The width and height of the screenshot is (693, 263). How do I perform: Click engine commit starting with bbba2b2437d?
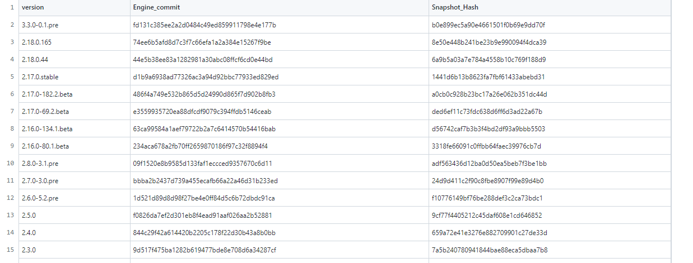click(205, 181)
